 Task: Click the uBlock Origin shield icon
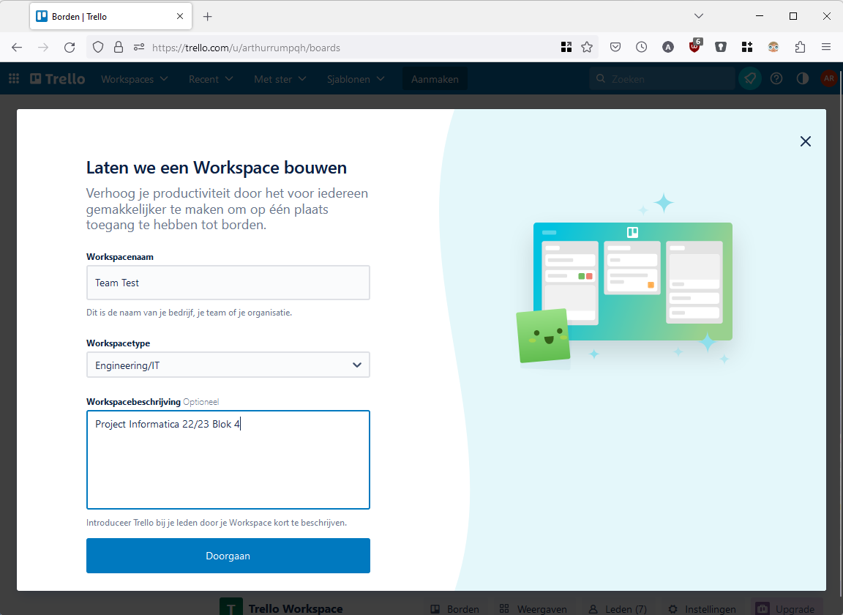point(694,48)
